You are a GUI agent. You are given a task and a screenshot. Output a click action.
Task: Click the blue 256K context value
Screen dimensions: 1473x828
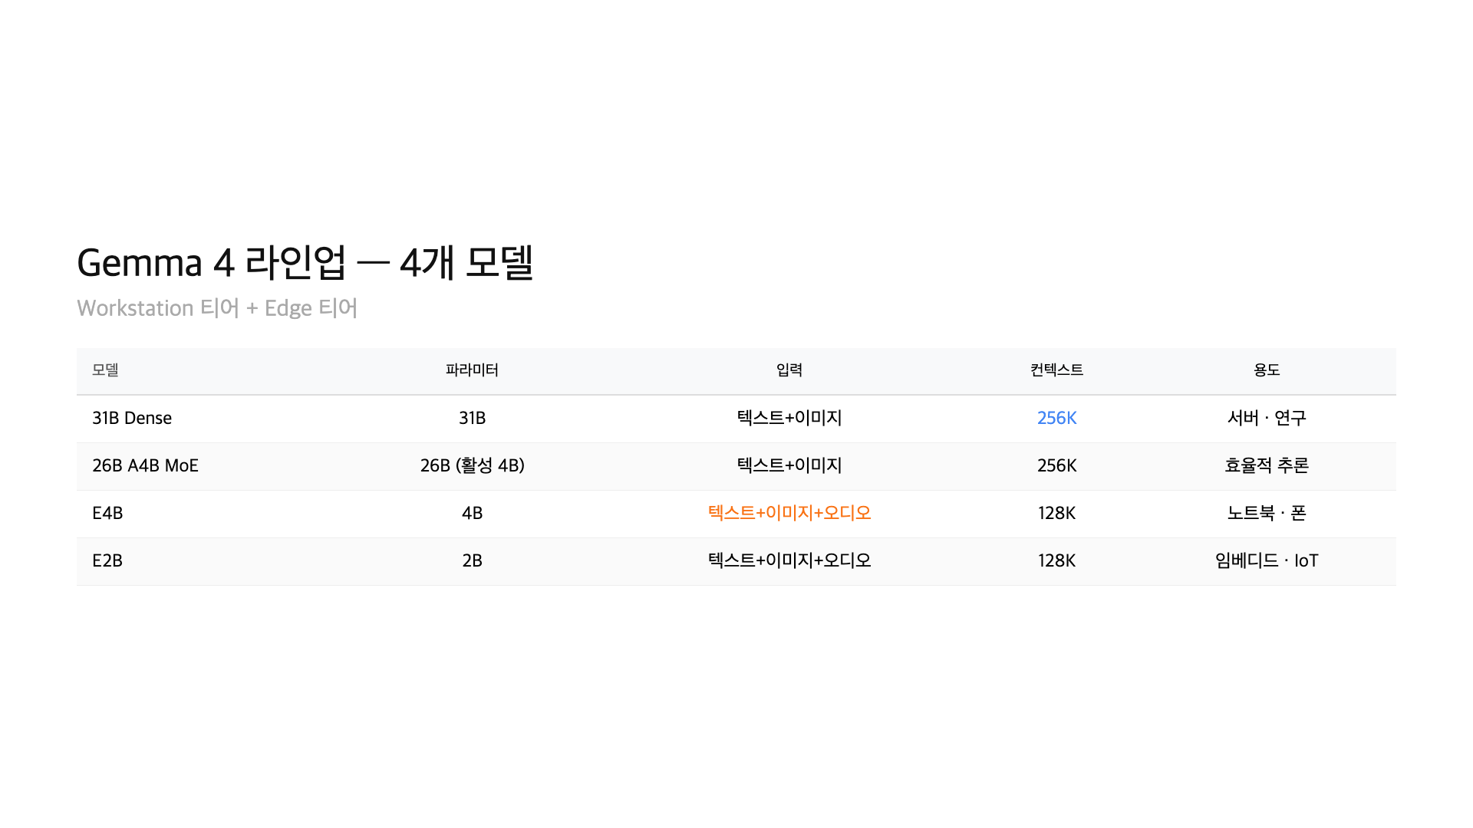1056,418
